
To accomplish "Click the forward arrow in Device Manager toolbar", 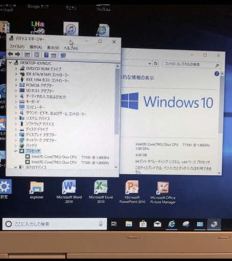I will click(x=17, y=55).
